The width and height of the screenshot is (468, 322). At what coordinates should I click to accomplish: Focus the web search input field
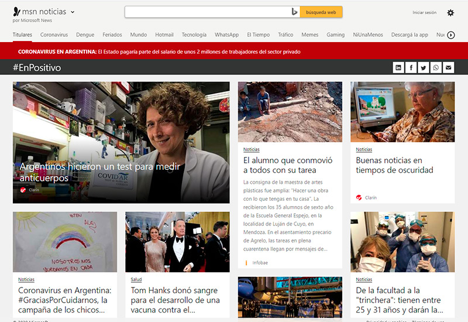[207, 12]
